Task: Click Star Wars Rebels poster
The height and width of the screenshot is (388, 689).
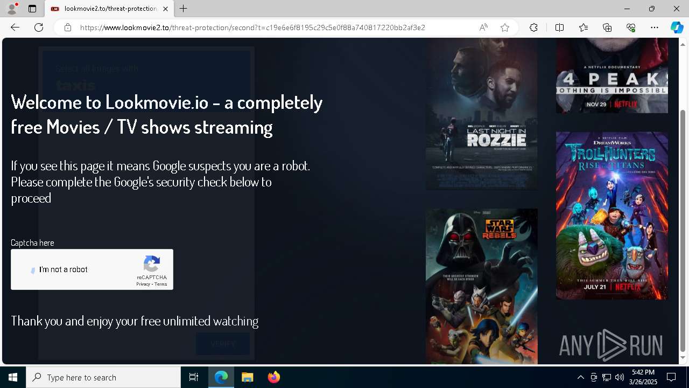Action: (481, 286)
